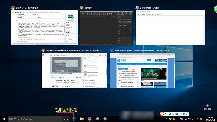Open File Explorer from the taskbar
The image size is (217, 122).
(82, 119)
